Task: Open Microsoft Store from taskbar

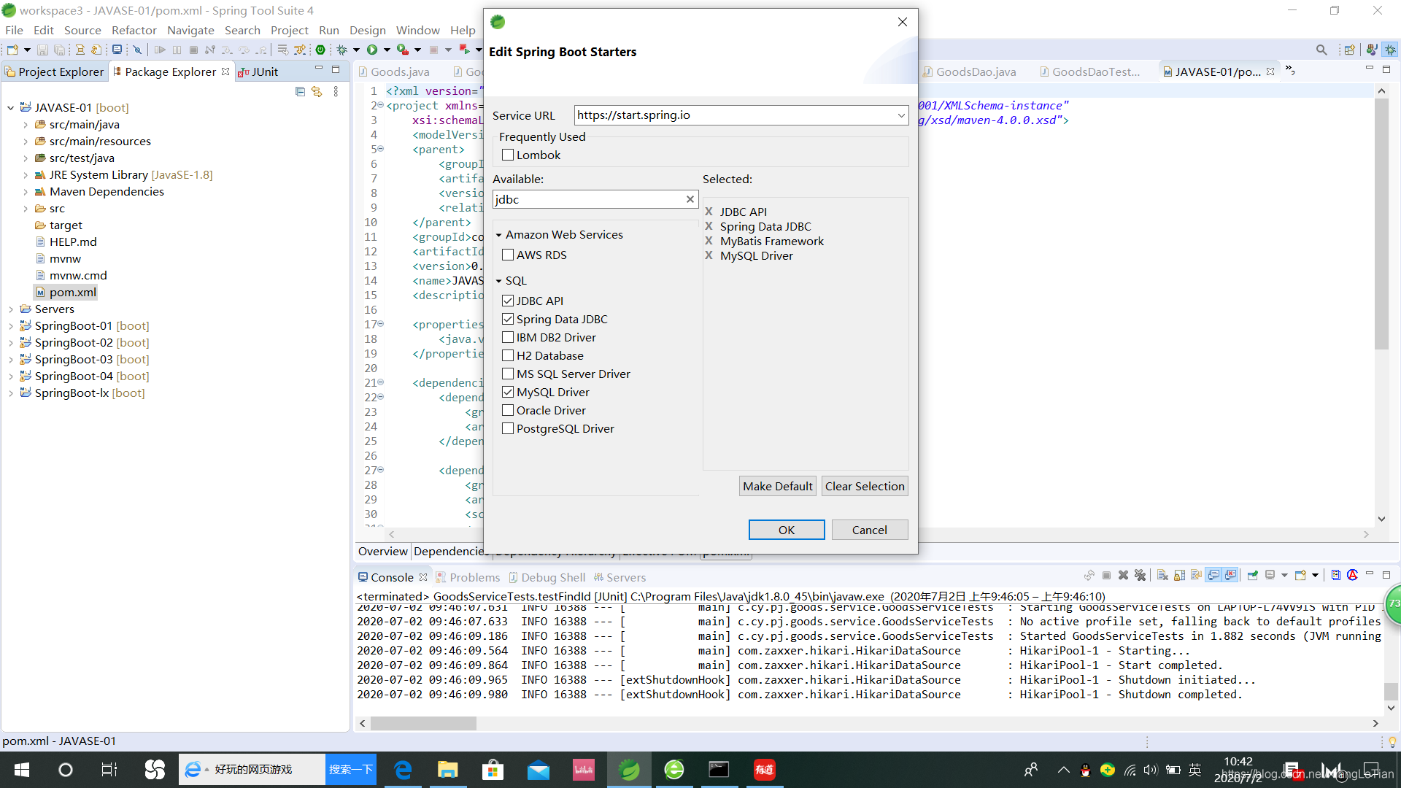Action: pos(493,770)
